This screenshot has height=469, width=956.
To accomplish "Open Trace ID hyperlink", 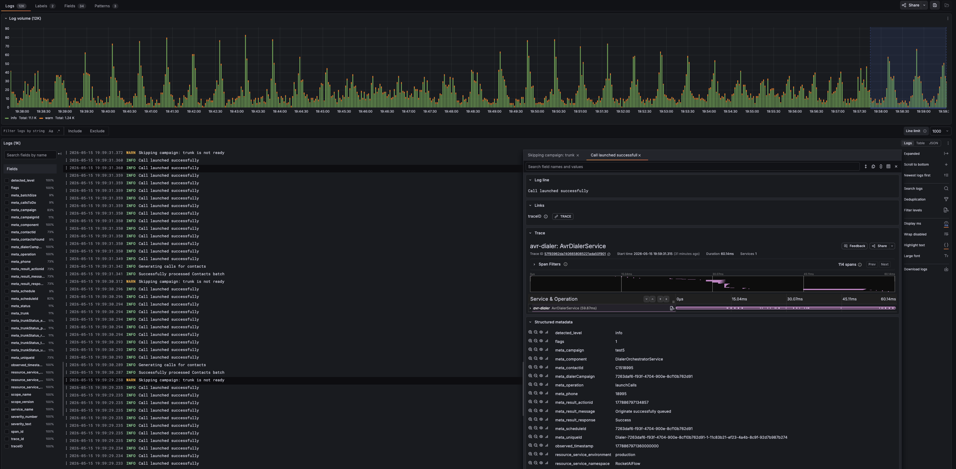I will (x=574, y=254).
